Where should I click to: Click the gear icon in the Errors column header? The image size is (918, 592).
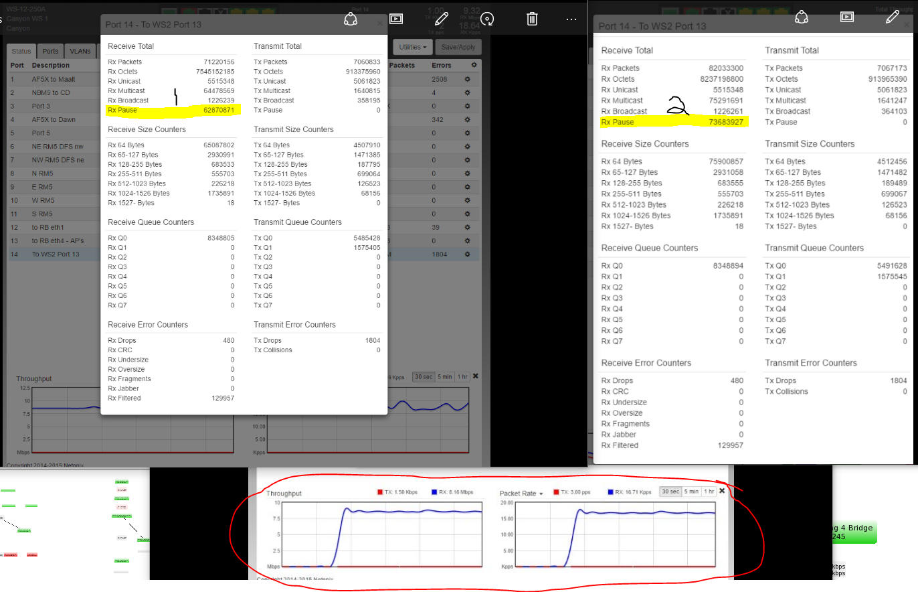point(474,65)
